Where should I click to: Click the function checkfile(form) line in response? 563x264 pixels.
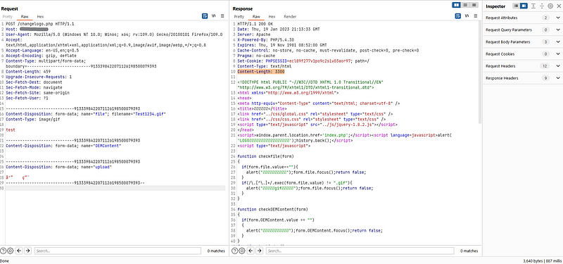click(x=266, y=156)
